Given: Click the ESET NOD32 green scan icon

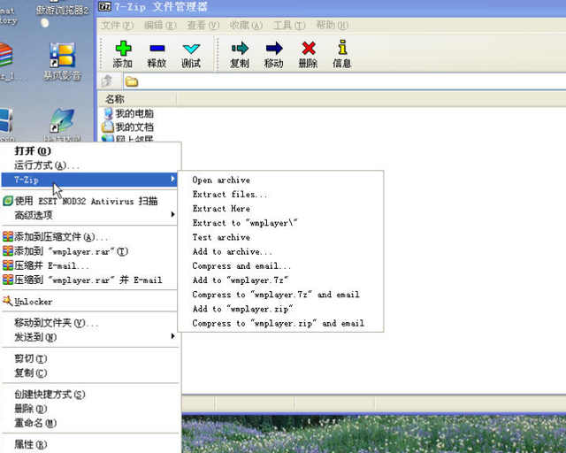Looking at the screenshot, I should tap(8, 201).
